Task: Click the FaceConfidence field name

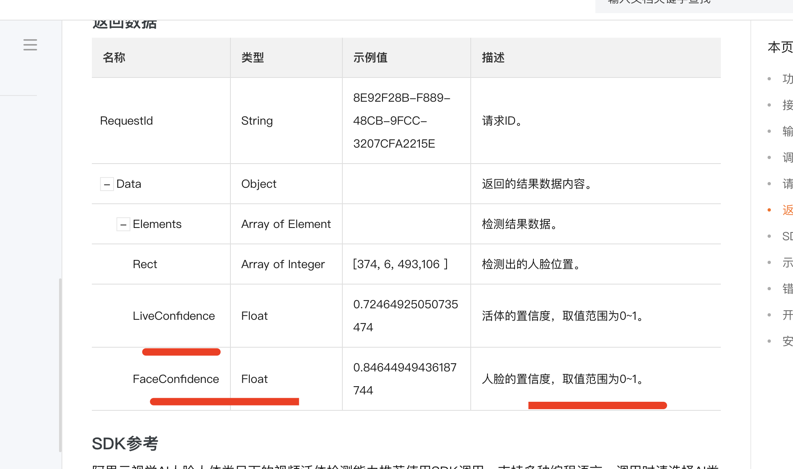Action: [x=175, y=379]
